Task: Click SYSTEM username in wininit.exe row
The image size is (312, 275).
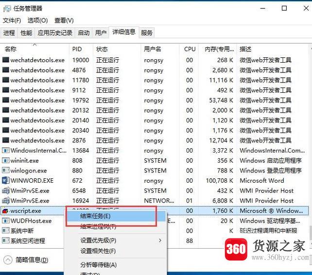Action: [155, 160]
